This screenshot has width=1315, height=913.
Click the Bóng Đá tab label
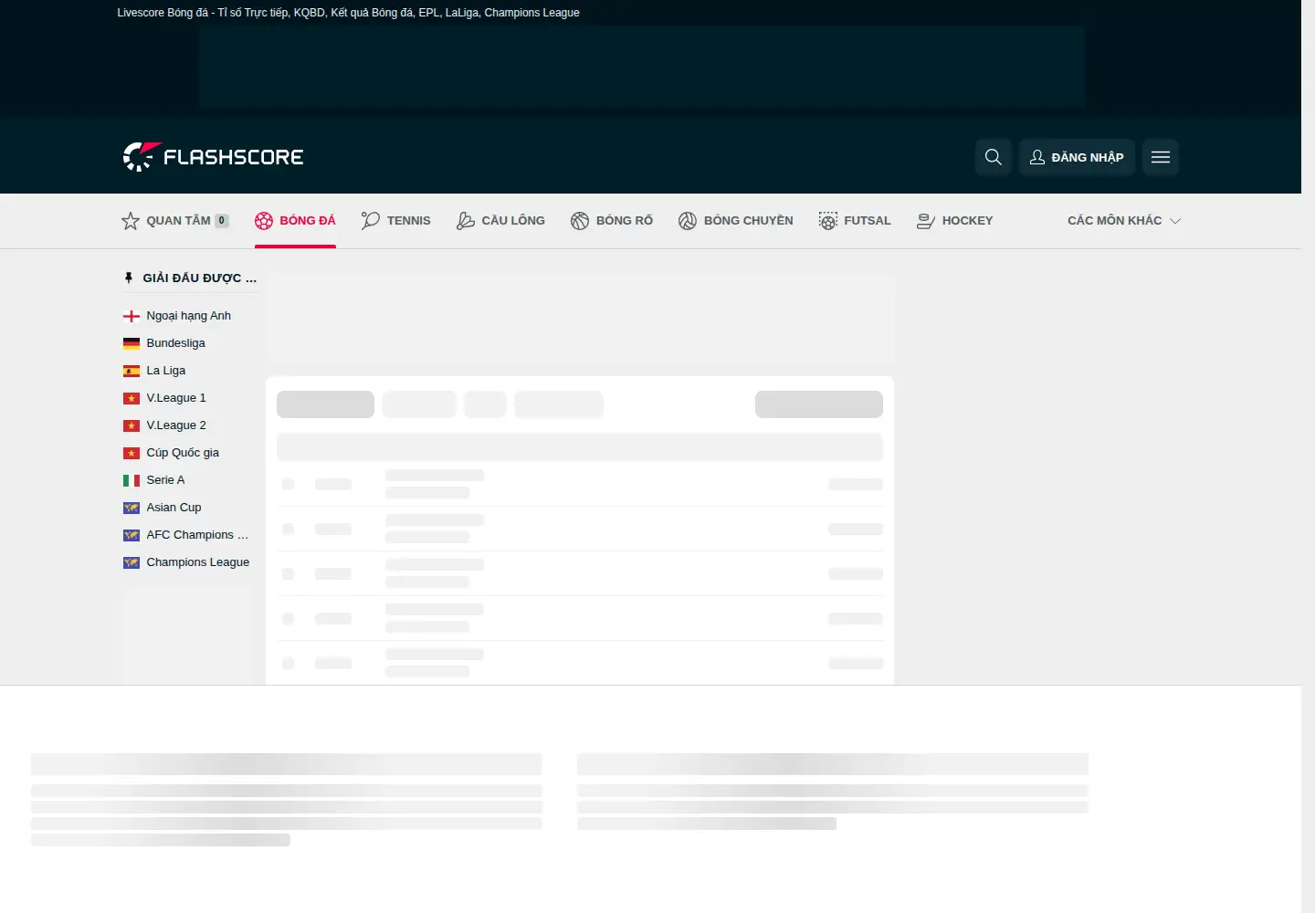pos(308,221)
